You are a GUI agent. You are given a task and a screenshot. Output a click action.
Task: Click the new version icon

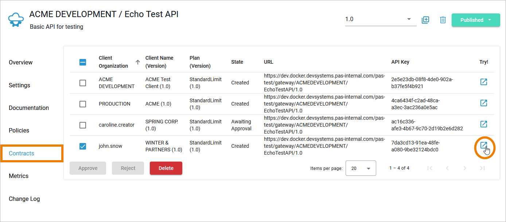coord(425,20)
